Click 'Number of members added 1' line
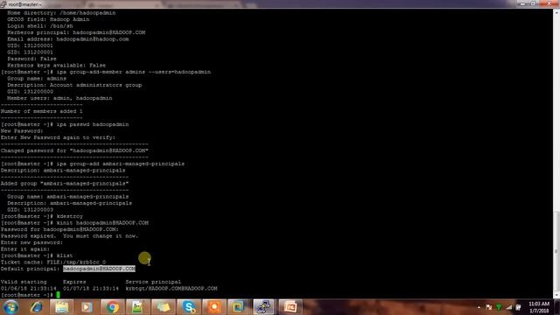This screenshot has width=560, height=315. 41,111
